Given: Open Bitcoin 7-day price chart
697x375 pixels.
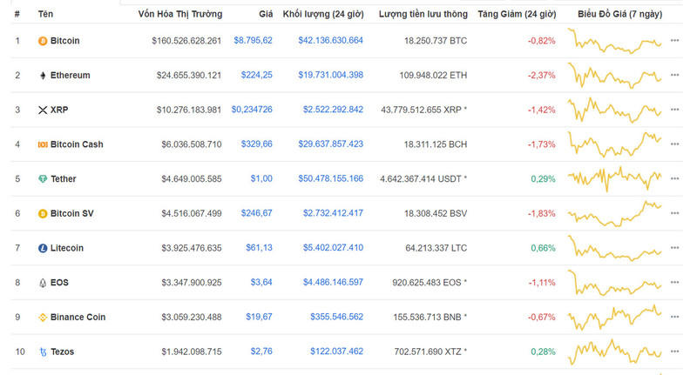Looking at the screenshot, I should 615,41.
